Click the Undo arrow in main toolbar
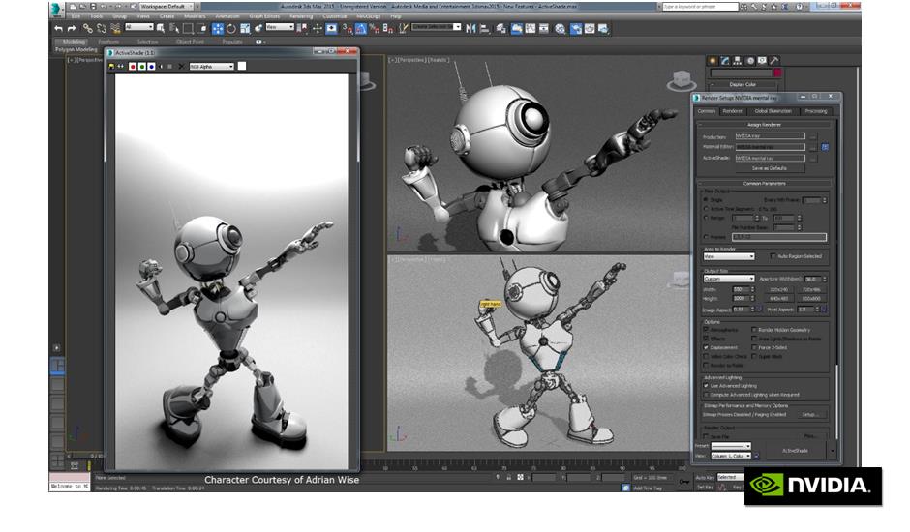This screenshot has width=910, height=532. point(59,28)
